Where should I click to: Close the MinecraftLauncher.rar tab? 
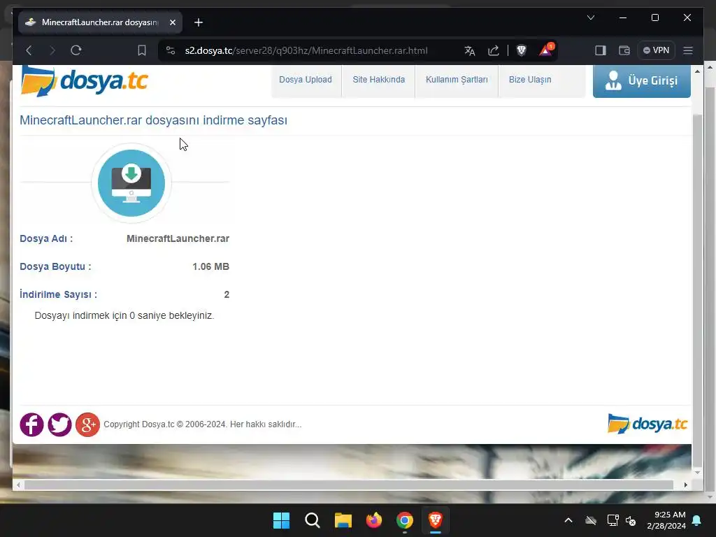(173, 22)
